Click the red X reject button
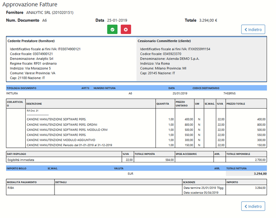276x218 pixels. [126, 29]
